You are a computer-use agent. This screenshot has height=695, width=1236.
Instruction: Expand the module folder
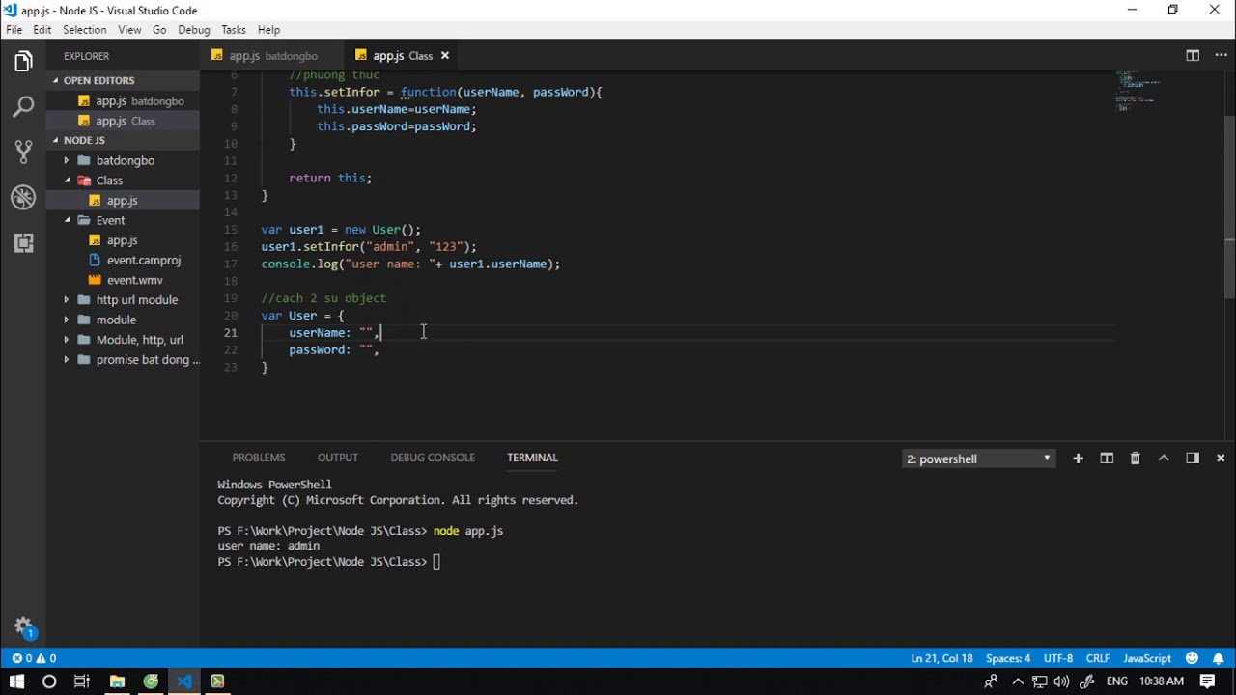coord(123,320)
